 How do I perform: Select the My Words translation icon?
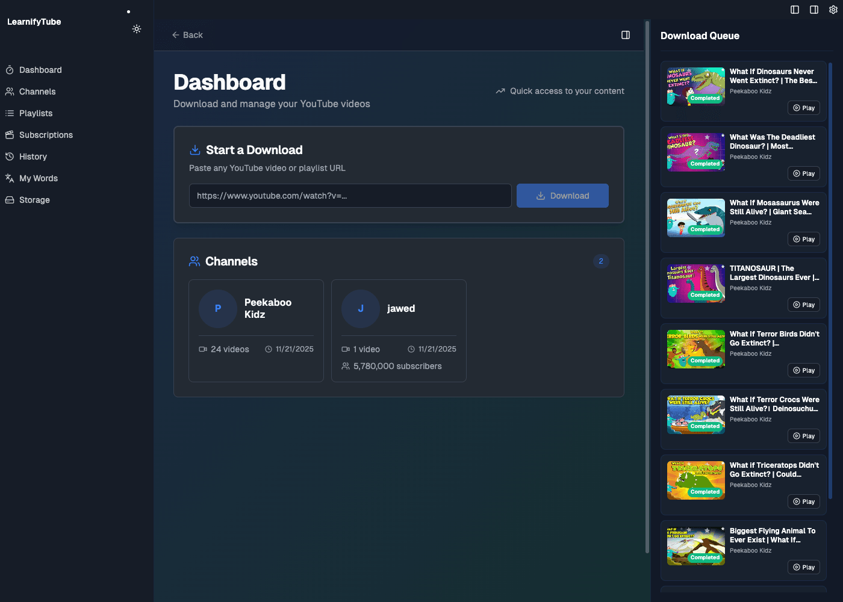9,178
